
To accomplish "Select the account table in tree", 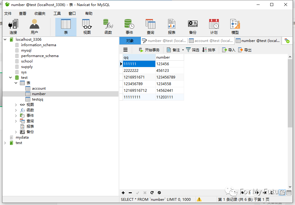I will [39, 88].
